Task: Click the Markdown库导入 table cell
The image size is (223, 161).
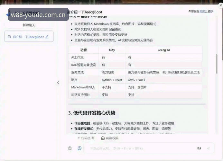Action: tap(83, 87)
